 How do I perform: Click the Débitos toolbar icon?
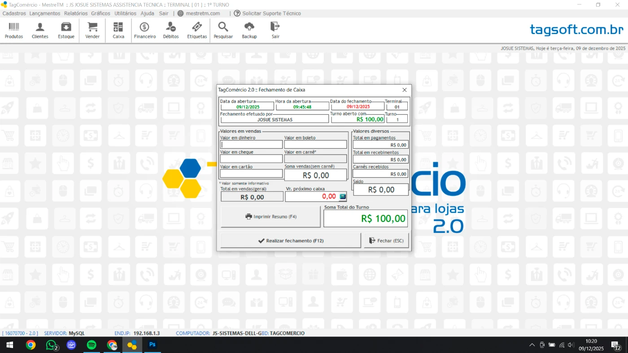[171, 30]
